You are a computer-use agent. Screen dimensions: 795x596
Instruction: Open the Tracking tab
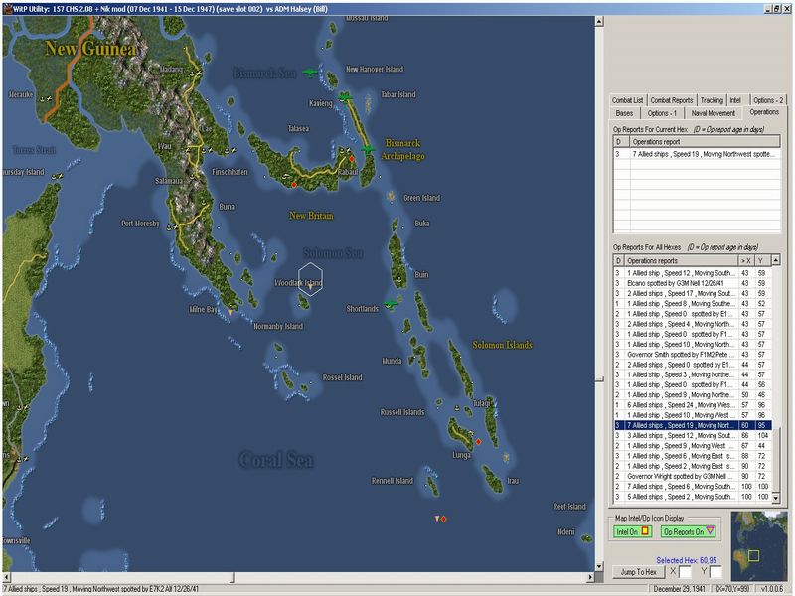[x=712, y=100]
